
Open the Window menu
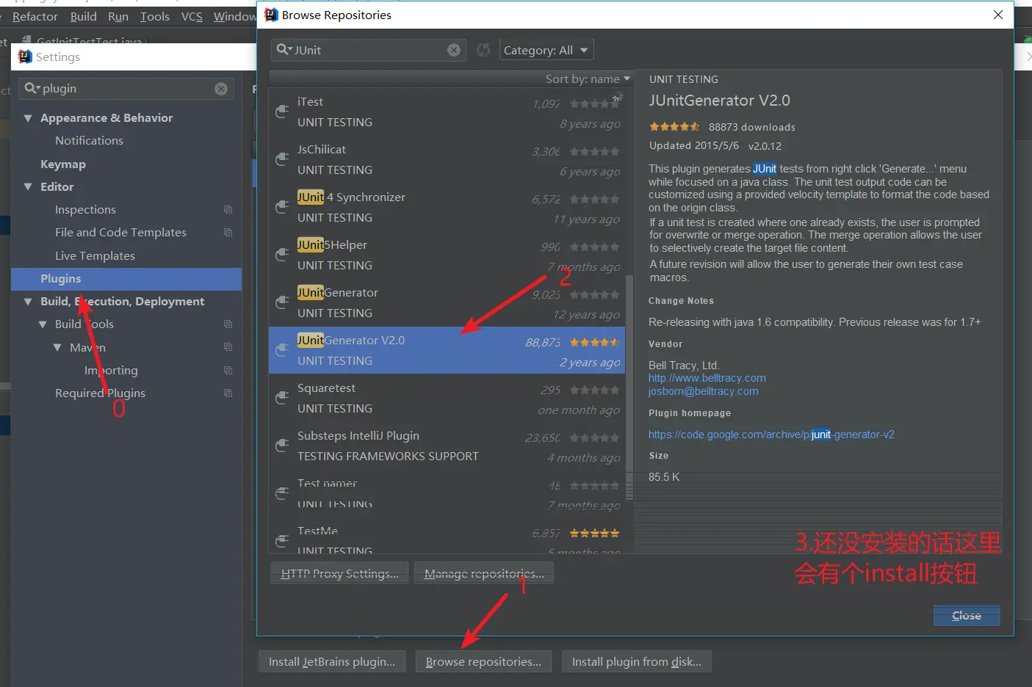234,16
